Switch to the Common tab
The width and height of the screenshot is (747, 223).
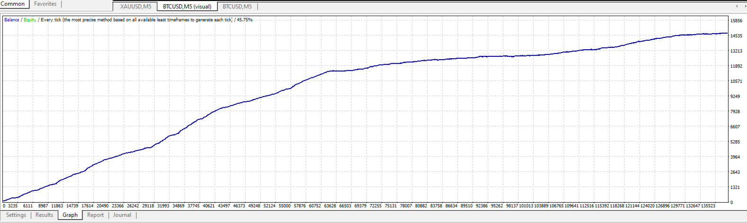point(14,4)
